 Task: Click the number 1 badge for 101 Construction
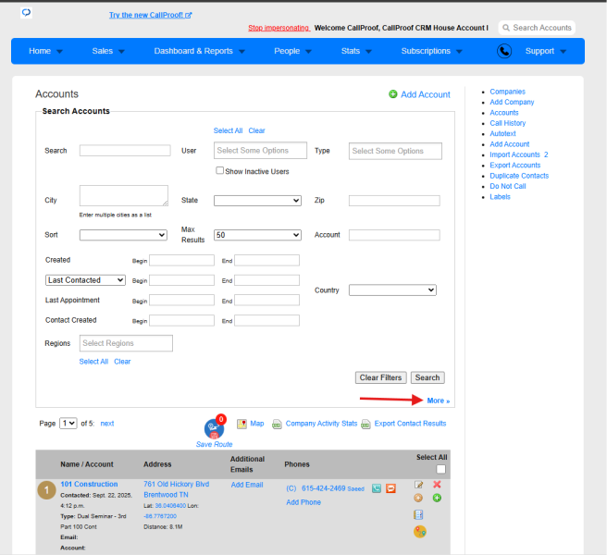click(46, 490)
